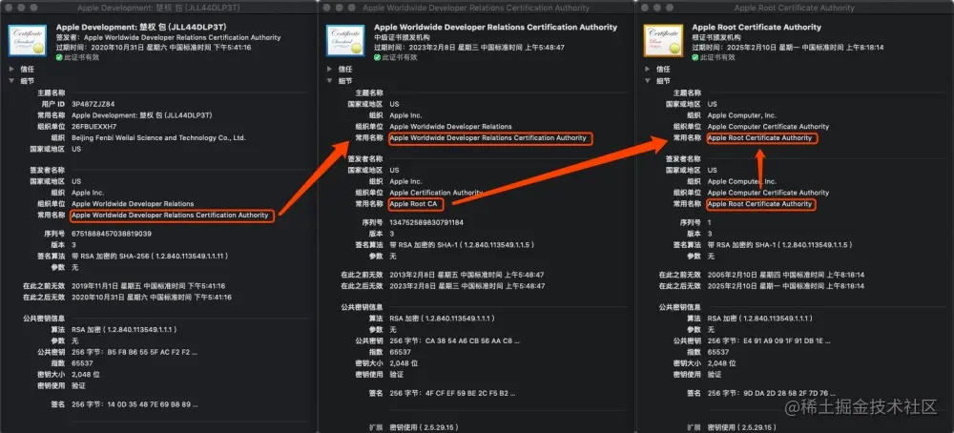Select serial number 6751888457038819039

112,234
